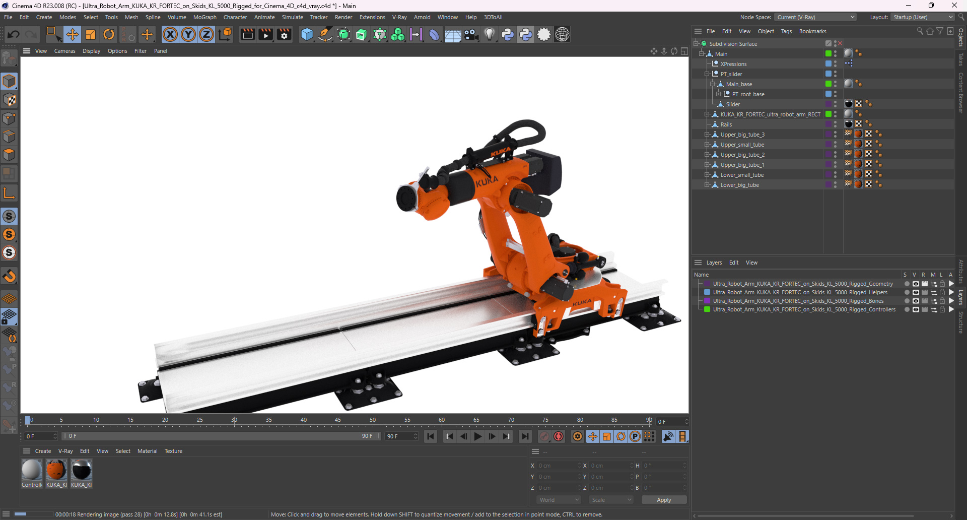
Task: Expand the KUKA_KR_FORTEC_ultra_robot_arm_RECT node
Action: [707, 114]
